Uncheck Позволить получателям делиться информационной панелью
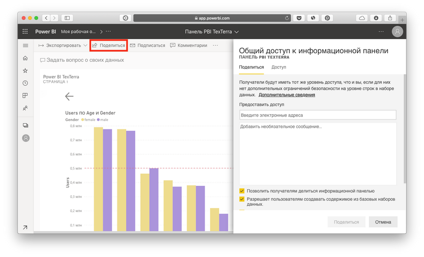Viewport: 424px width, 257px height. pos(242,191)
